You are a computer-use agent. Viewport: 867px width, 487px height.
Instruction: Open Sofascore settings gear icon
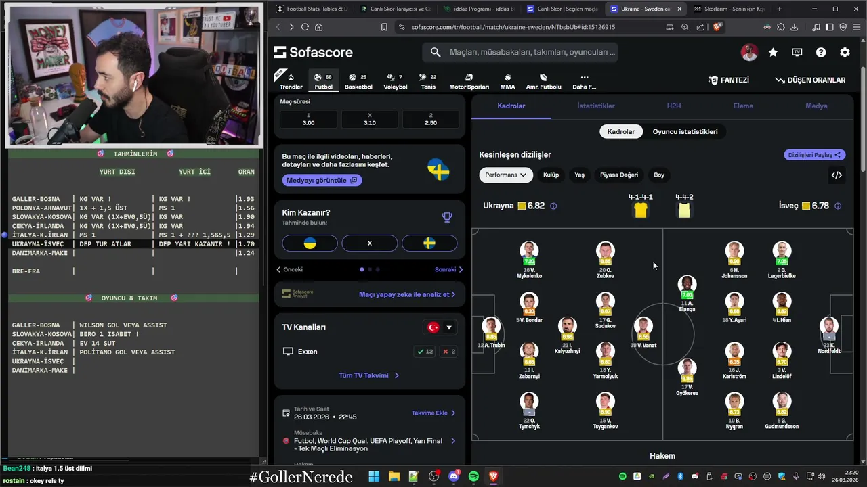[845, 52]
